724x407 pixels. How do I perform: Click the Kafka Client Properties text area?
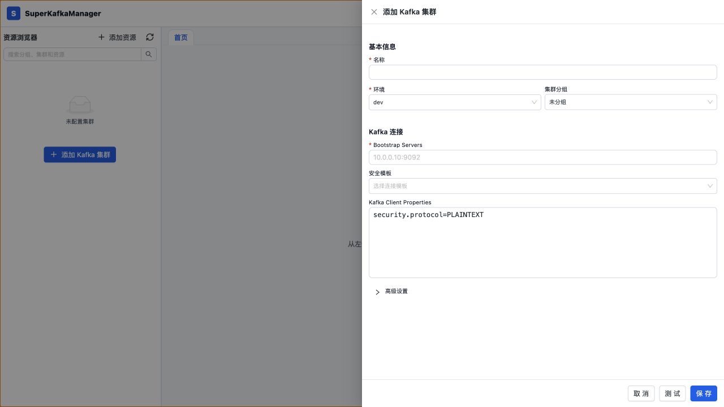click(x=543, y=243)
